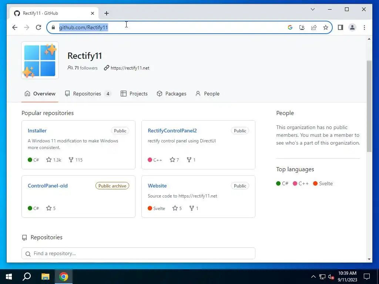The image size is (379, 284).
Task: Click the Chrome address bar URL
Action: [x=83, y=27]
